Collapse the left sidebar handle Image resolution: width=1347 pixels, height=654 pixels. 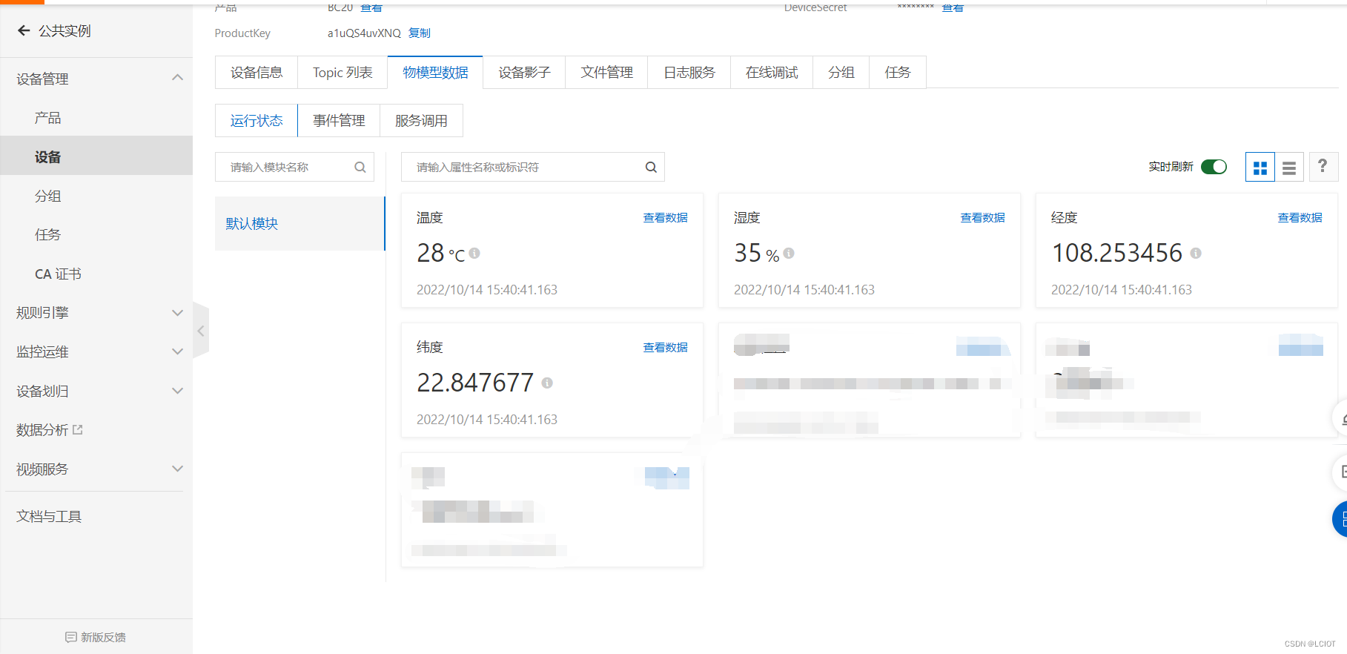201,331
